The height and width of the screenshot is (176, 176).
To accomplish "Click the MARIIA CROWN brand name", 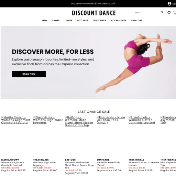I will 10,160.
